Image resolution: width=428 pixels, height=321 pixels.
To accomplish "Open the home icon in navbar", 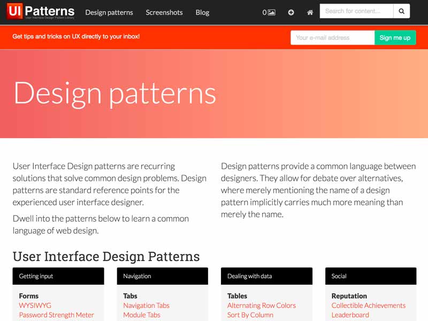I will click(310, 12).
